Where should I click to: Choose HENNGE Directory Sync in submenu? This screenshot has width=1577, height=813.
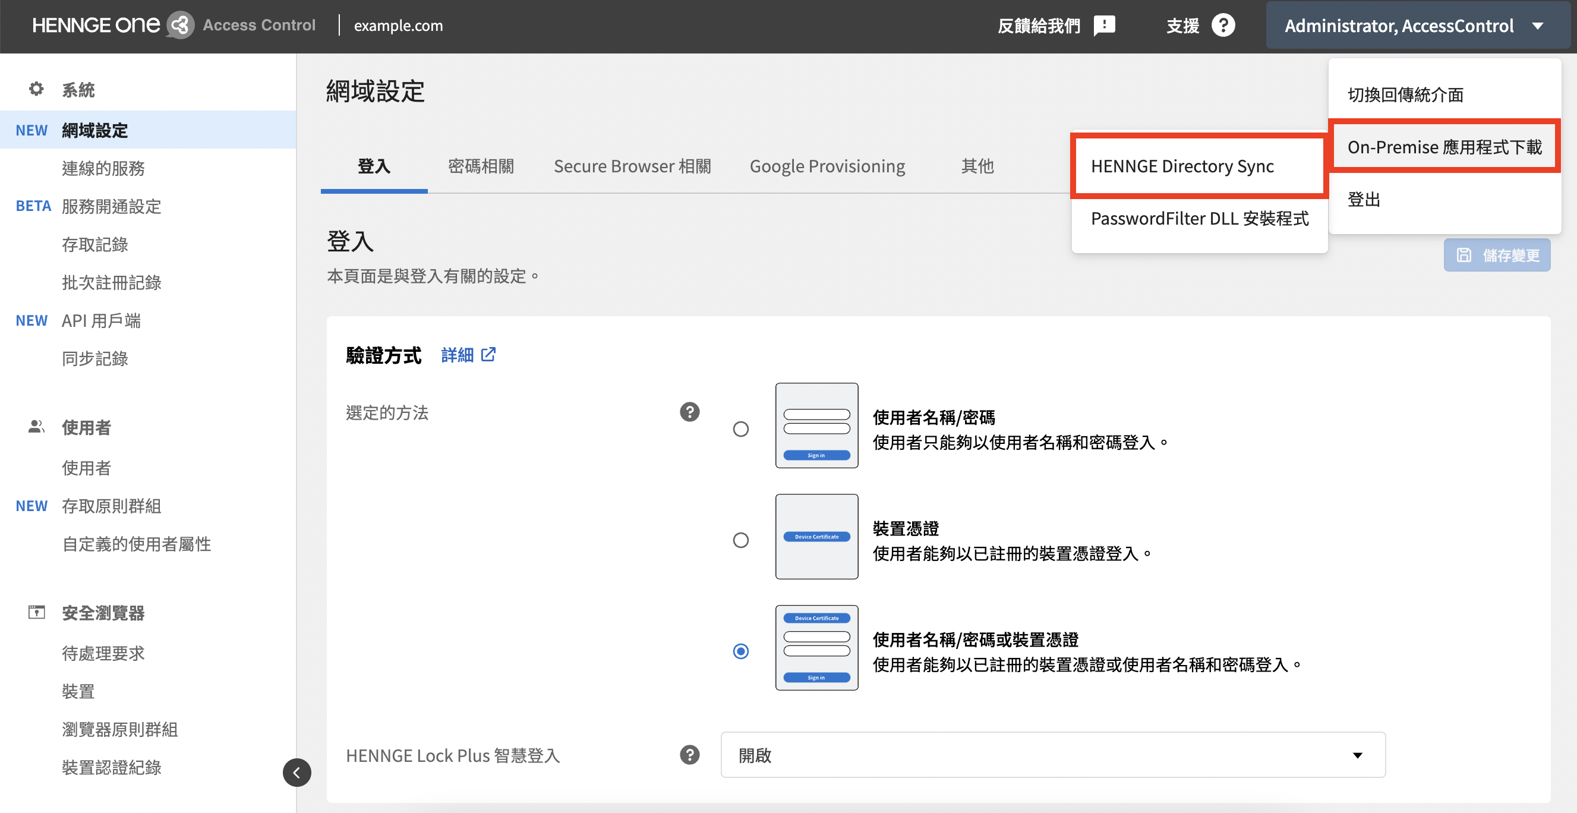coord(1198,166)
